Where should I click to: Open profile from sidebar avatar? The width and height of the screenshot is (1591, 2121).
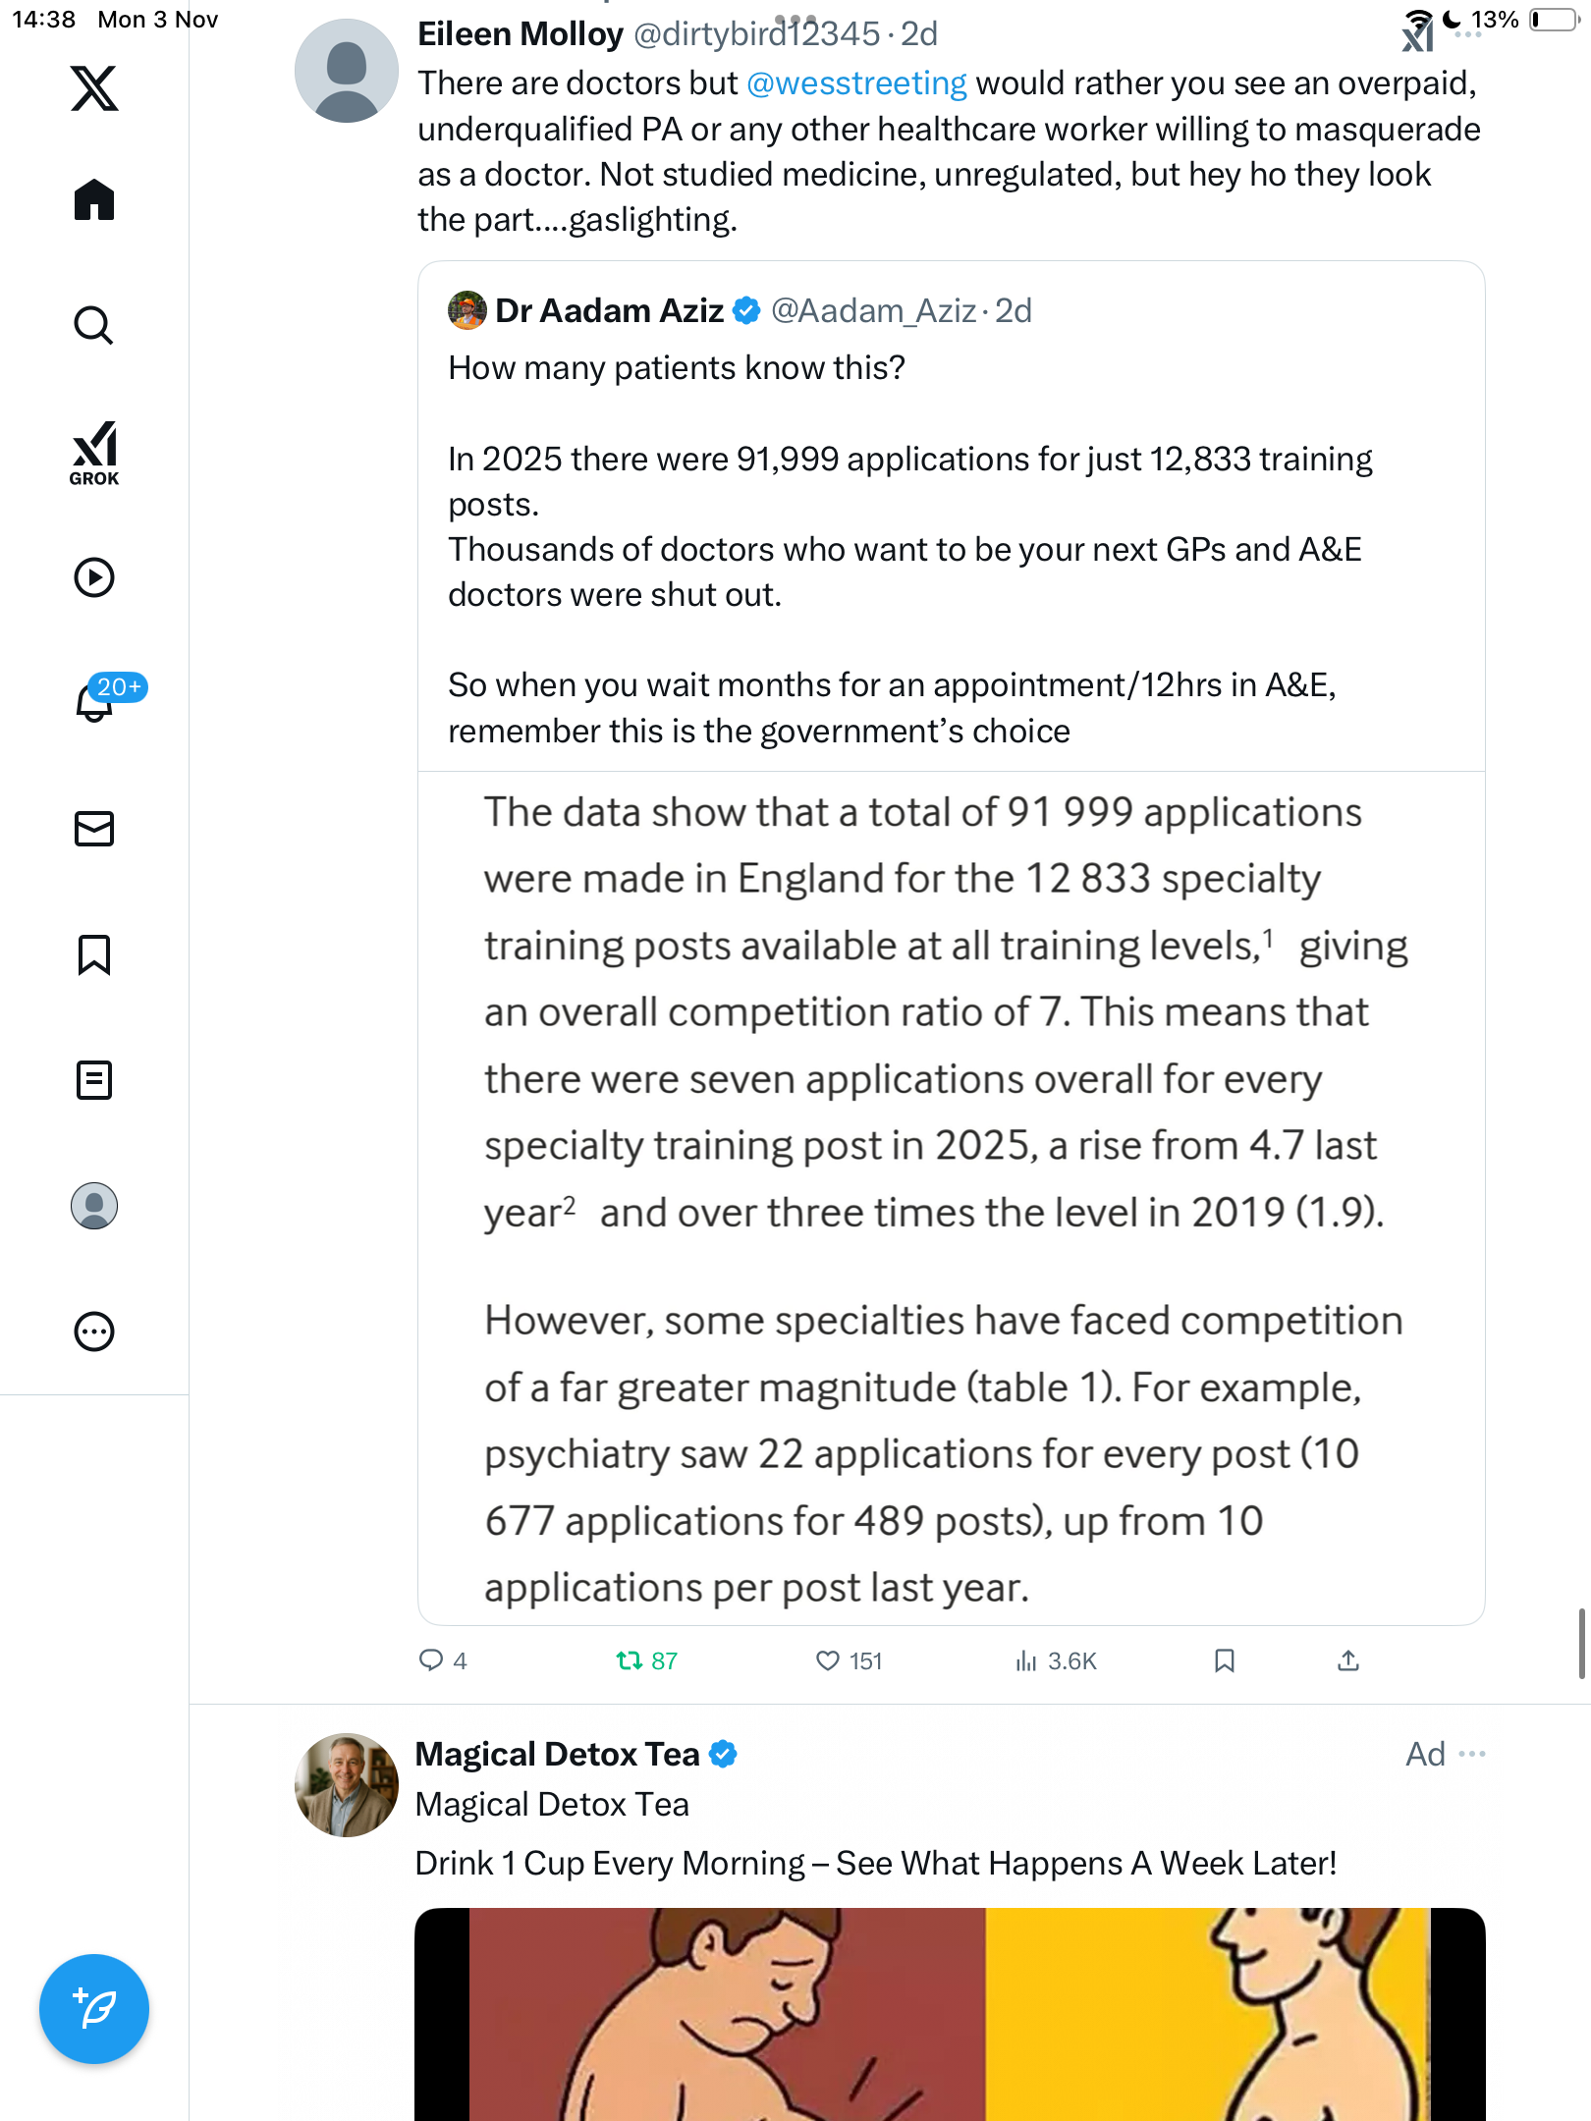[x=94, y=1206]
